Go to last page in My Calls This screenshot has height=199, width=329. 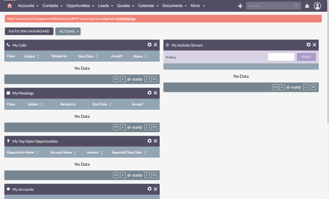click(x=154, y=79)
